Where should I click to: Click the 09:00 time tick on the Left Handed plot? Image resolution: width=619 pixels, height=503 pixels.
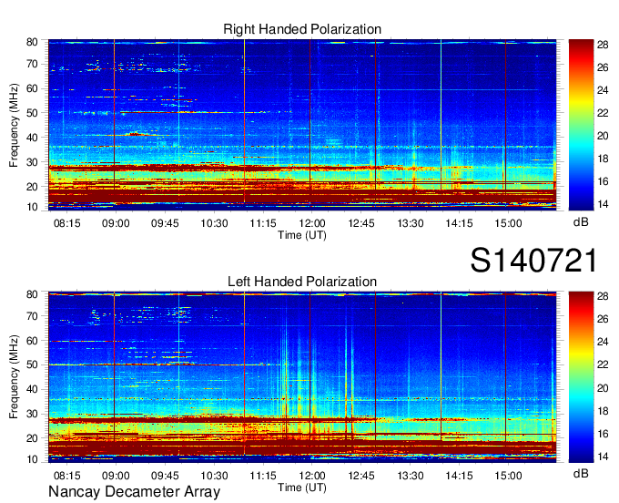point(116,476)
